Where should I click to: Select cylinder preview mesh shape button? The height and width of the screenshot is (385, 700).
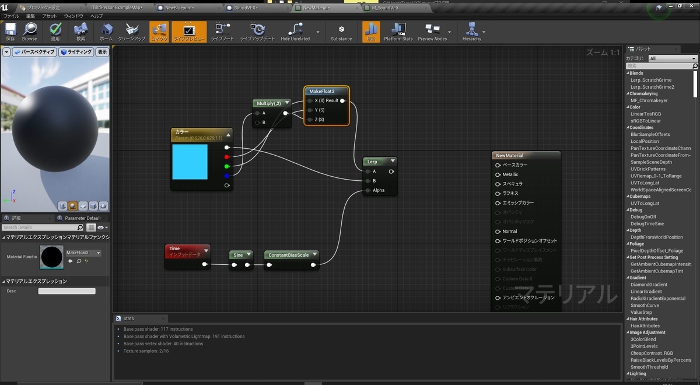pyautogui.click(x=63, y=206)
